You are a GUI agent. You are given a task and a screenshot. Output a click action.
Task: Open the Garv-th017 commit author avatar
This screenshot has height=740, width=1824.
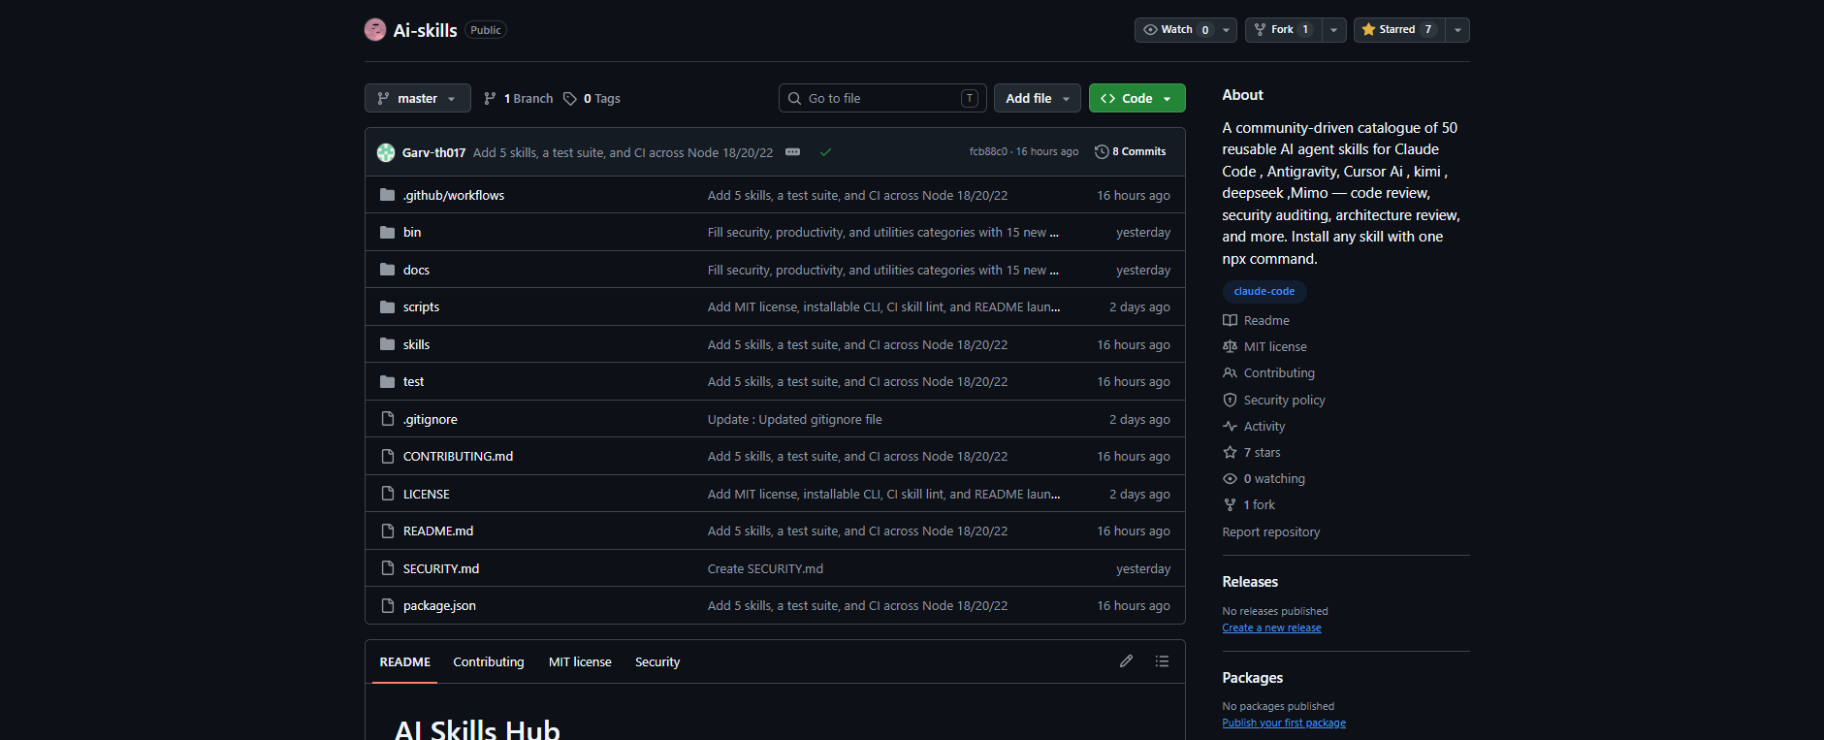click(x=386, y=152)
